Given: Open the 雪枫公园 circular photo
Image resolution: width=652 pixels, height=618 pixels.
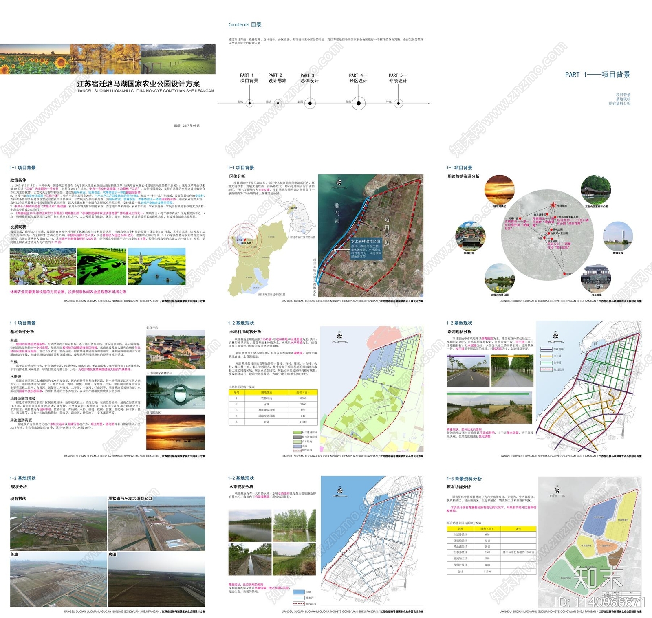Looking at the screenshot, I should coord(618,236).
